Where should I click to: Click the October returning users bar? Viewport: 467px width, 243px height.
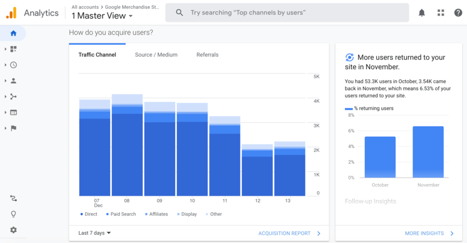coord(380,157)
